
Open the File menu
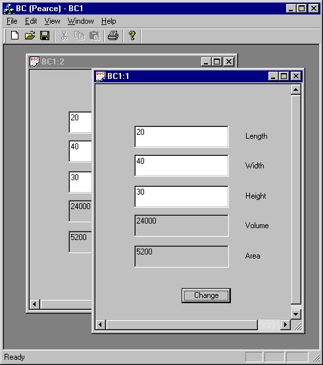tap(12, 21)
